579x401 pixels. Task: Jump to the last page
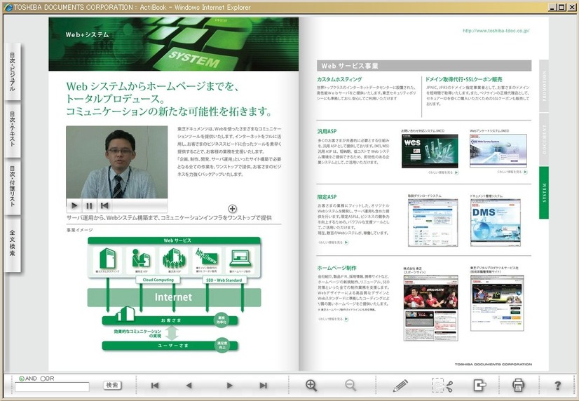coord(264,386)
